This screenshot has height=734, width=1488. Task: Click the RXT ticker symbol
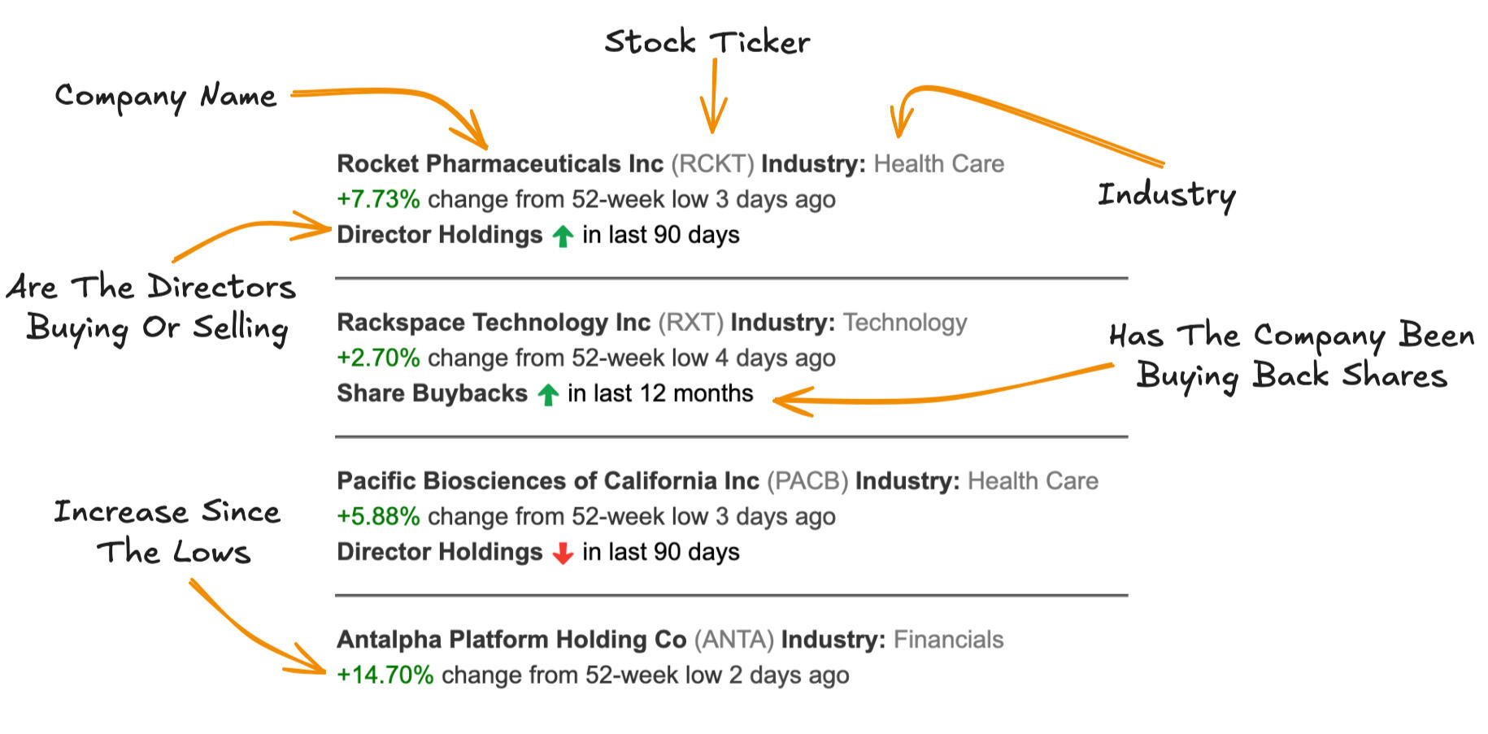(x=690, y=323)
